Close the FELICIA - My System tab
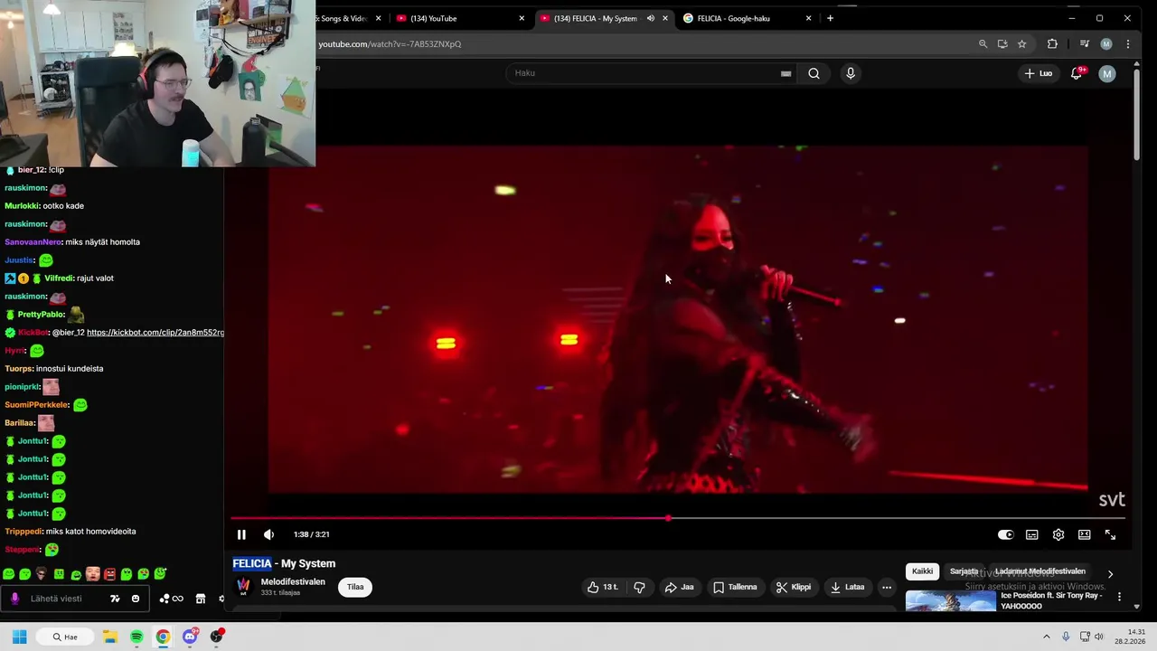This screenshot has width=1157, height=651. tap(665, 18)
